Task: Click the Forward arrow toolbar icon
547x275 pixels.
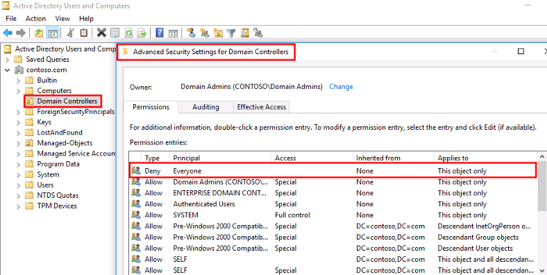Action: pyautogui.click(x=21, y=33)
